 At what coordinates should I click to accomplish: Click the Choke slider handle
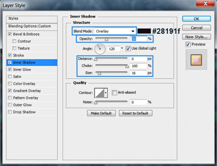pyautogui.click(x=127, y=66)
